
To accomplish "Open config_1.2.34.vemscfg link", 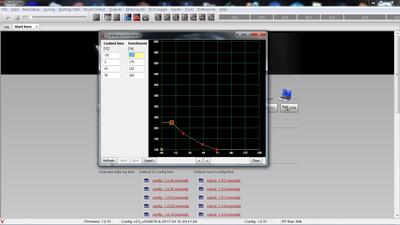I will [170, 181].
